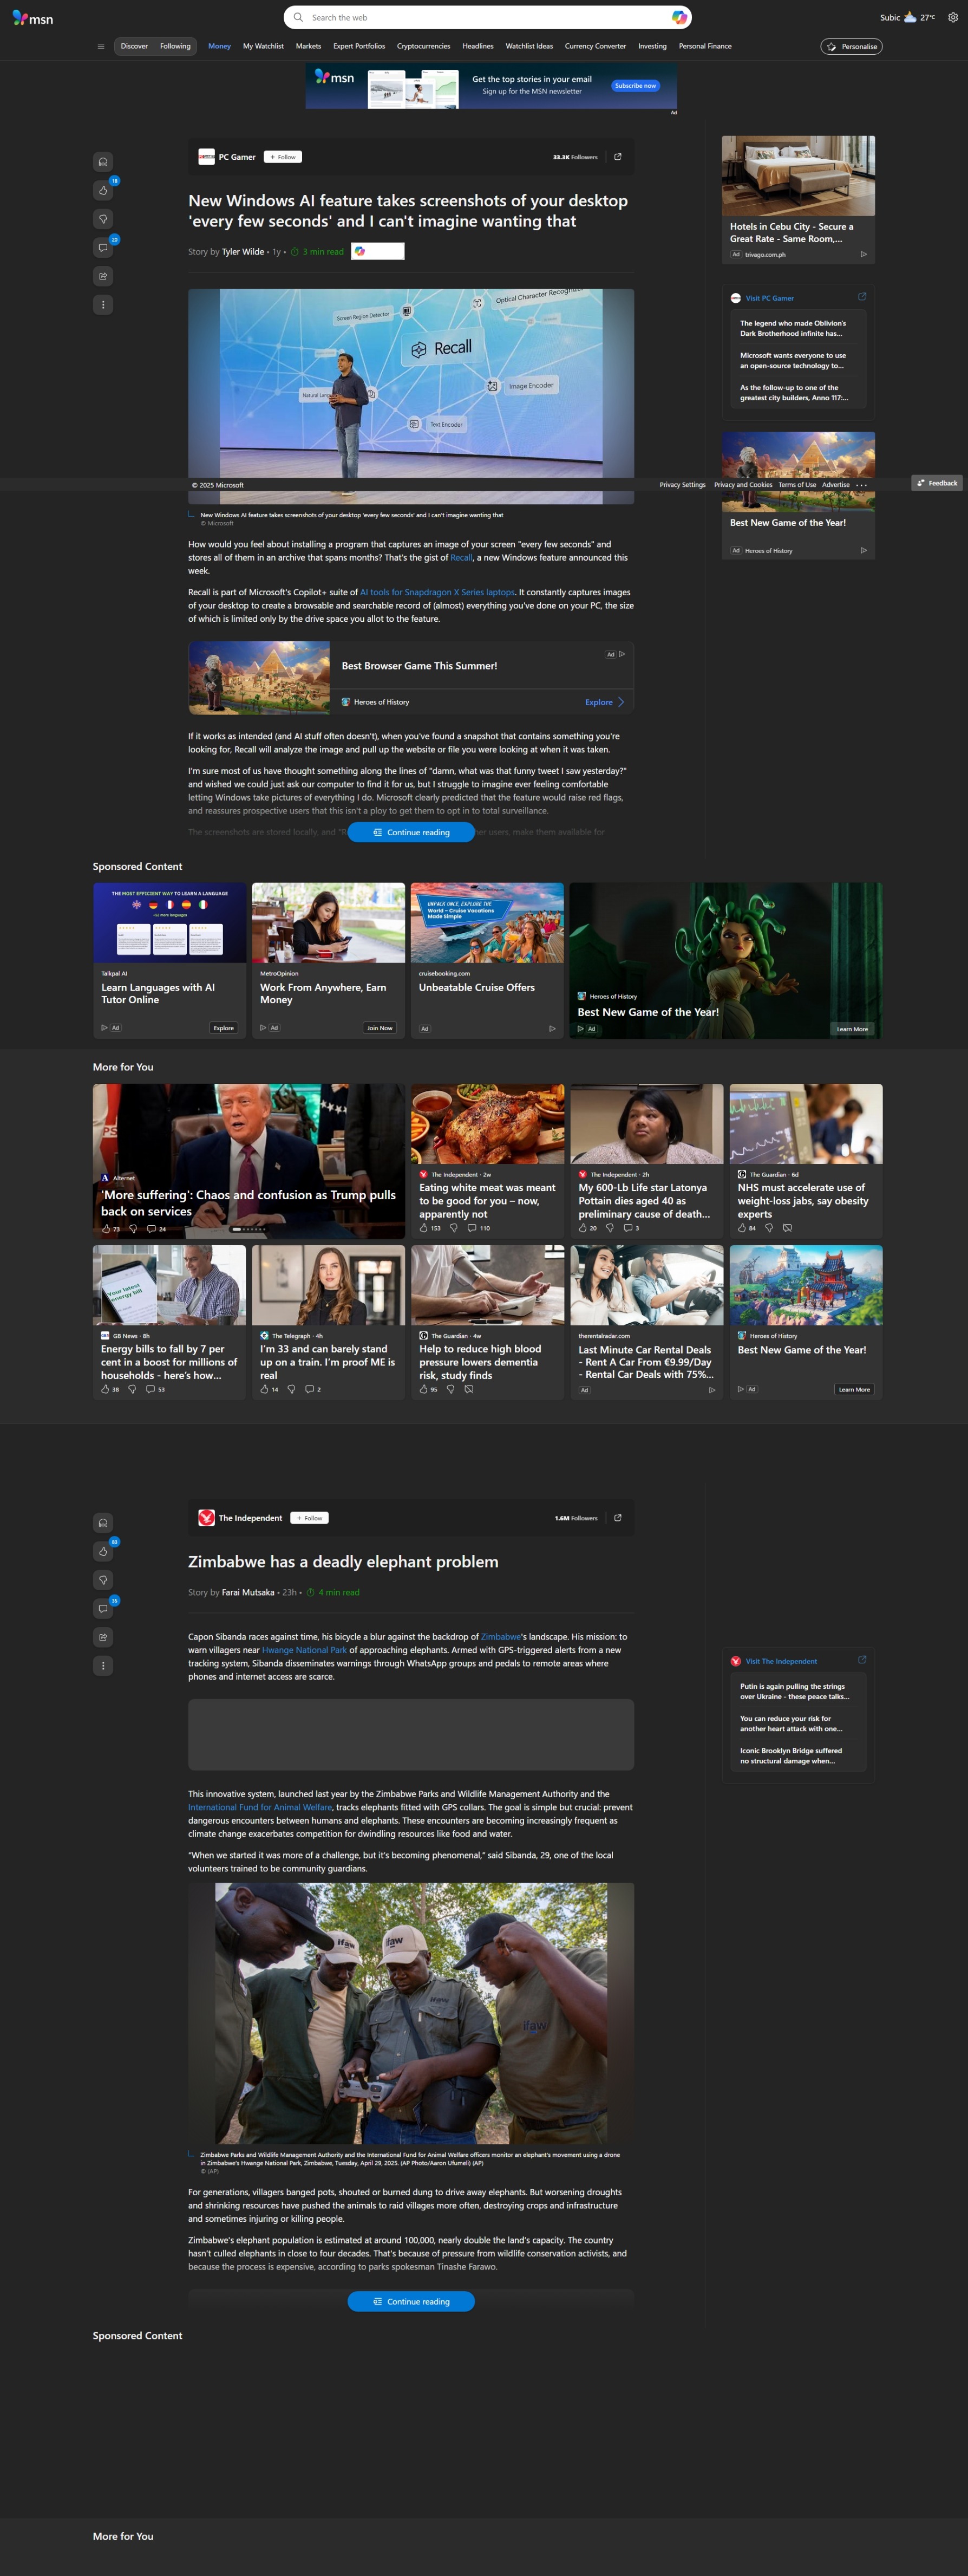Follow PC Gamer publisher
The width and height of the screenshot is (968, 2576).
pos(283,157)
